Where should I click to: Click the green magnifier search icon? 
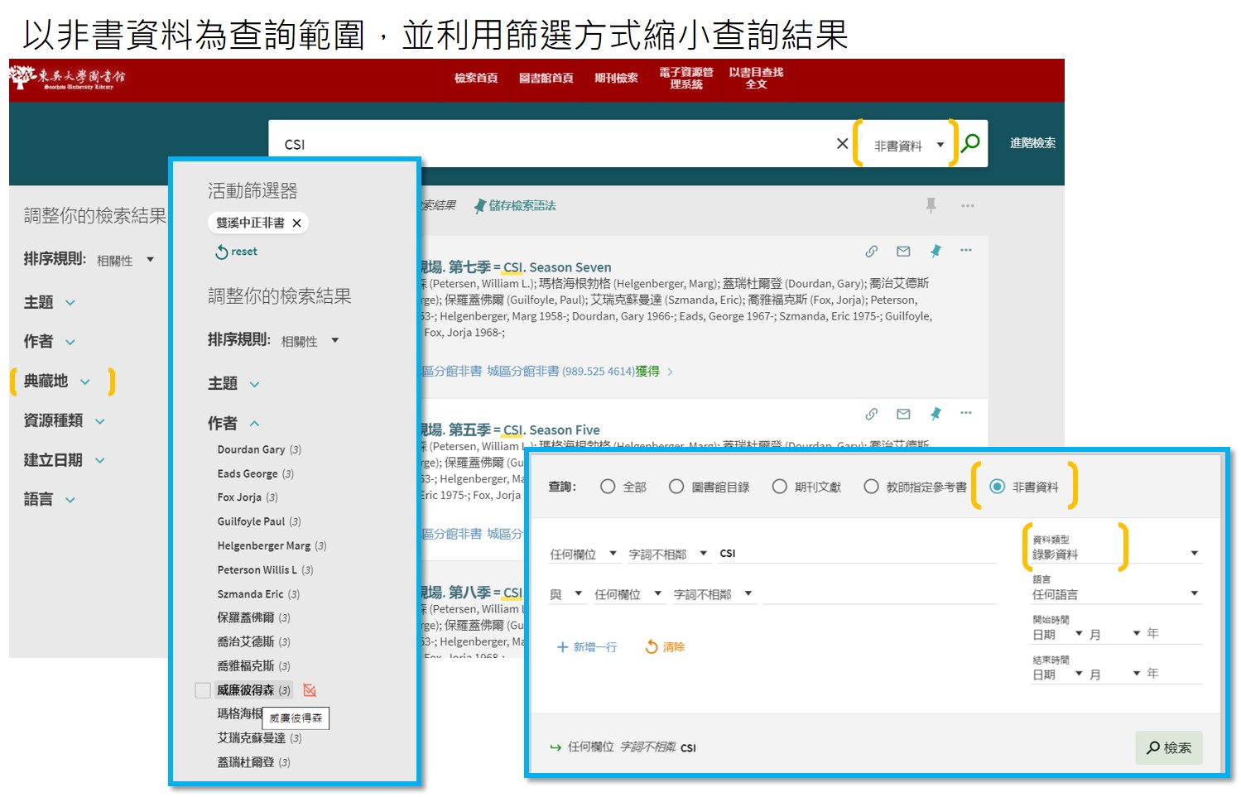[x=970, y=143]
